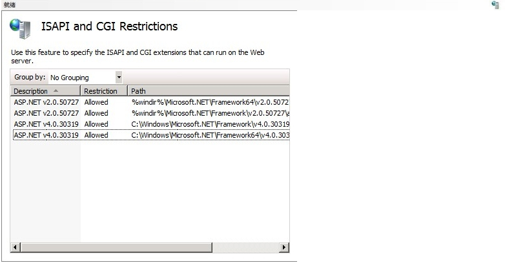Click the ISAPI and CGI Restrictions feature icon
The height and width of the screenshot is (265, 505).
[20, 28]
